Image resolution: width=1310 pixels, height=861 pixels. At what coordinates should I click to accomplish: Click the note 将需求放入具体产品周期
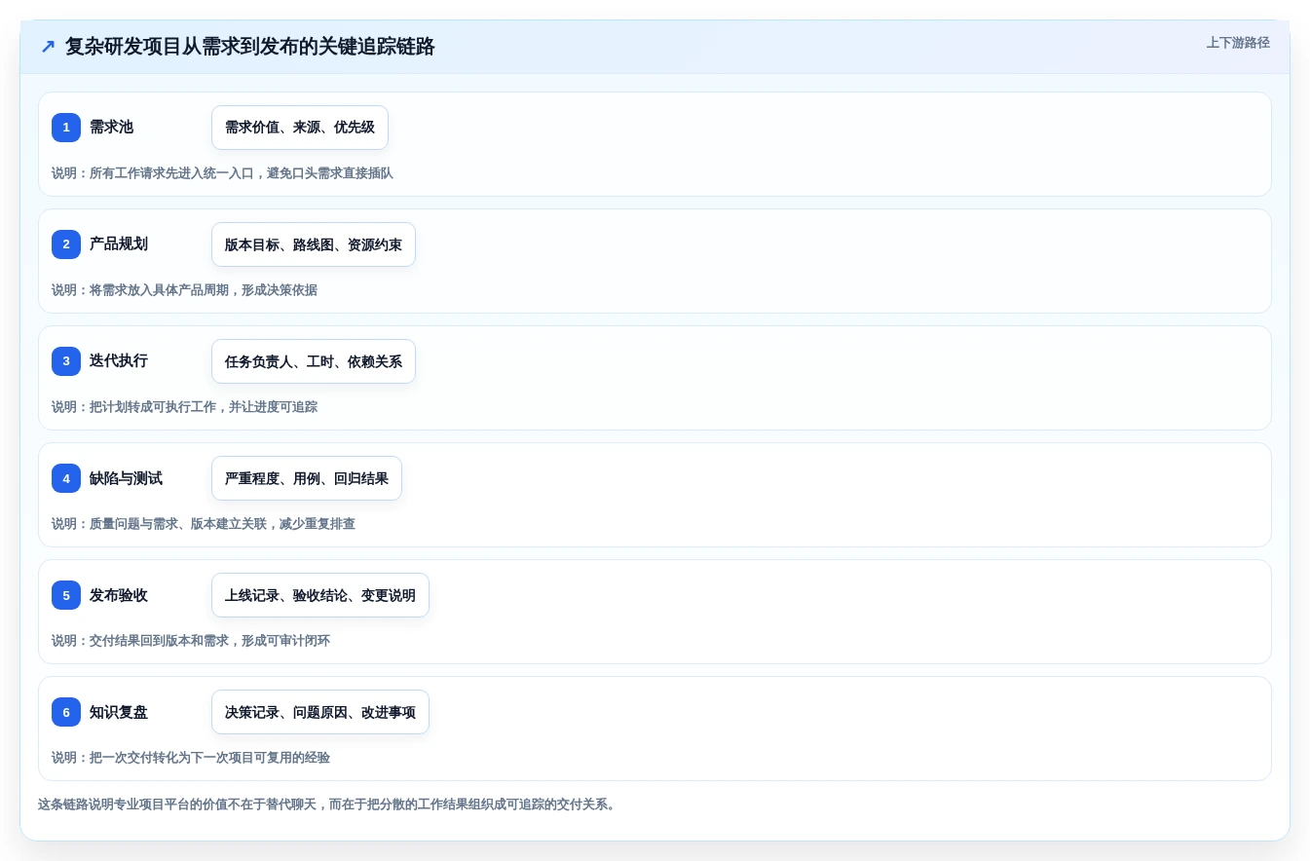184,290
